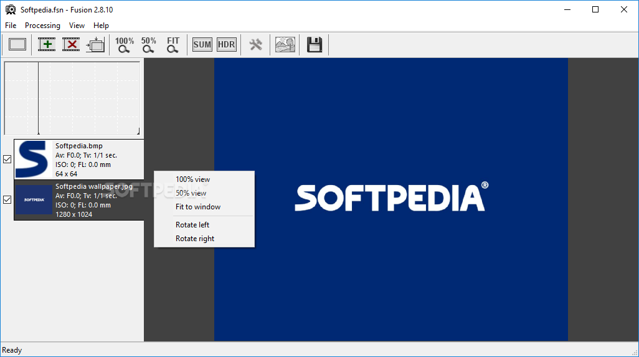Click the blank frame toolbar icon
639x357 pixels.
click(x=17, y=44)
